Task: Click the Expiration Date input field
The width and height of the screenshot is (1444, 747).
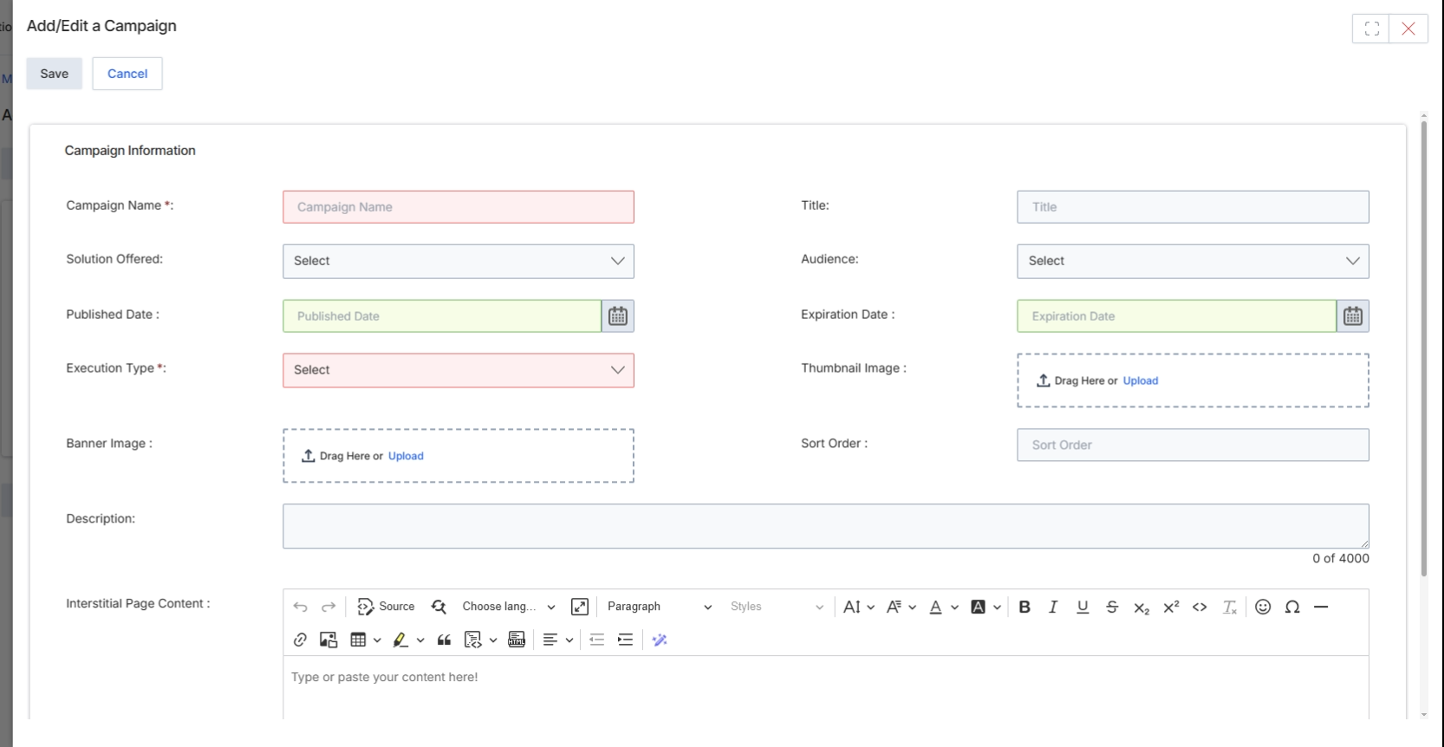Action: (1176, 316)
